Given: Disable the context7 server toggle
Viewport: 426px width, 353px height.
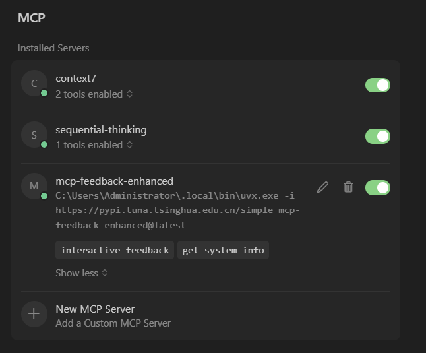Looking at the screenshot, I should [x=378, y=85].
